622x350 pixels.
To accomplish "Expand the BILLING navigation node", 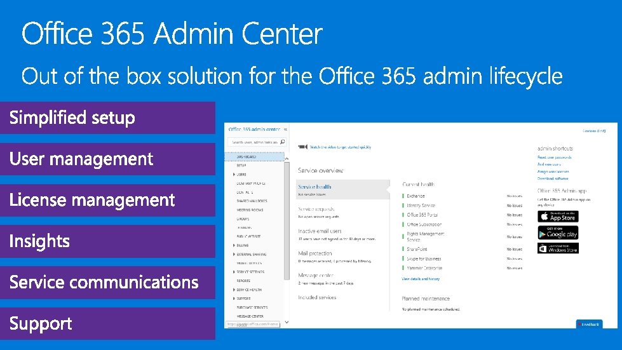I will pyautogui.click(x=234, y=245).
